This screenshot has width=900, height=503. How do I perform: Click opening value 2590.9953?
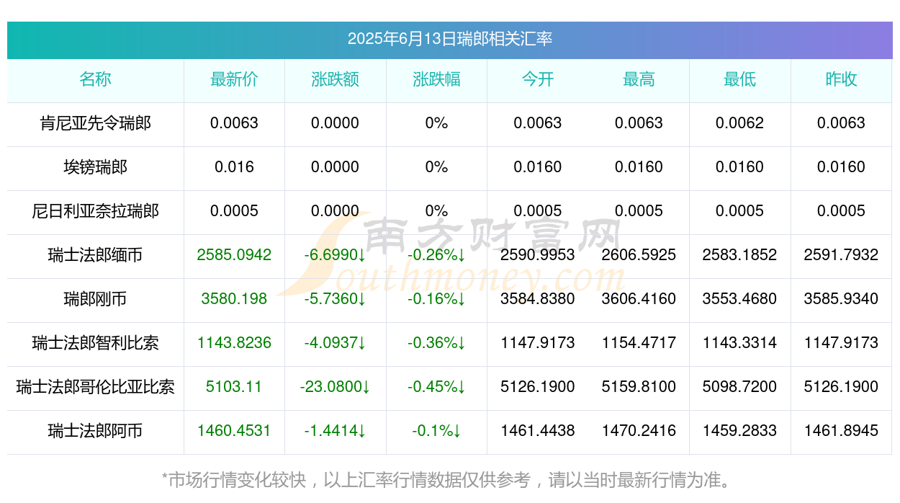point(538,255)
